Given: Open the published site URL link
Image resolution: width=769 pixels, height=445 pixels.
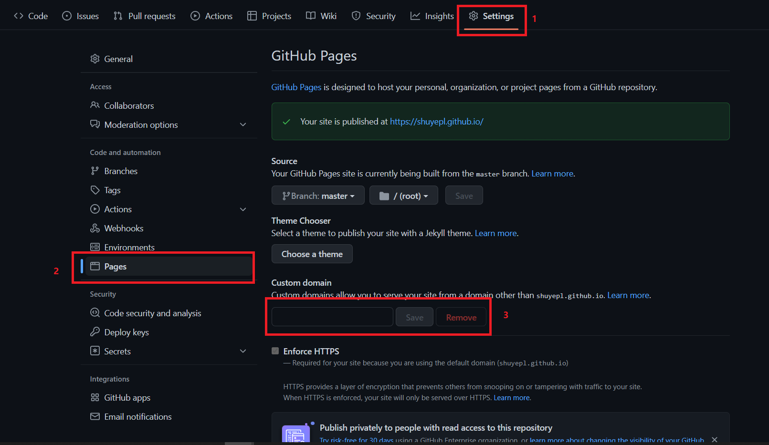Looking at the screenshot, I should [436, 122].
